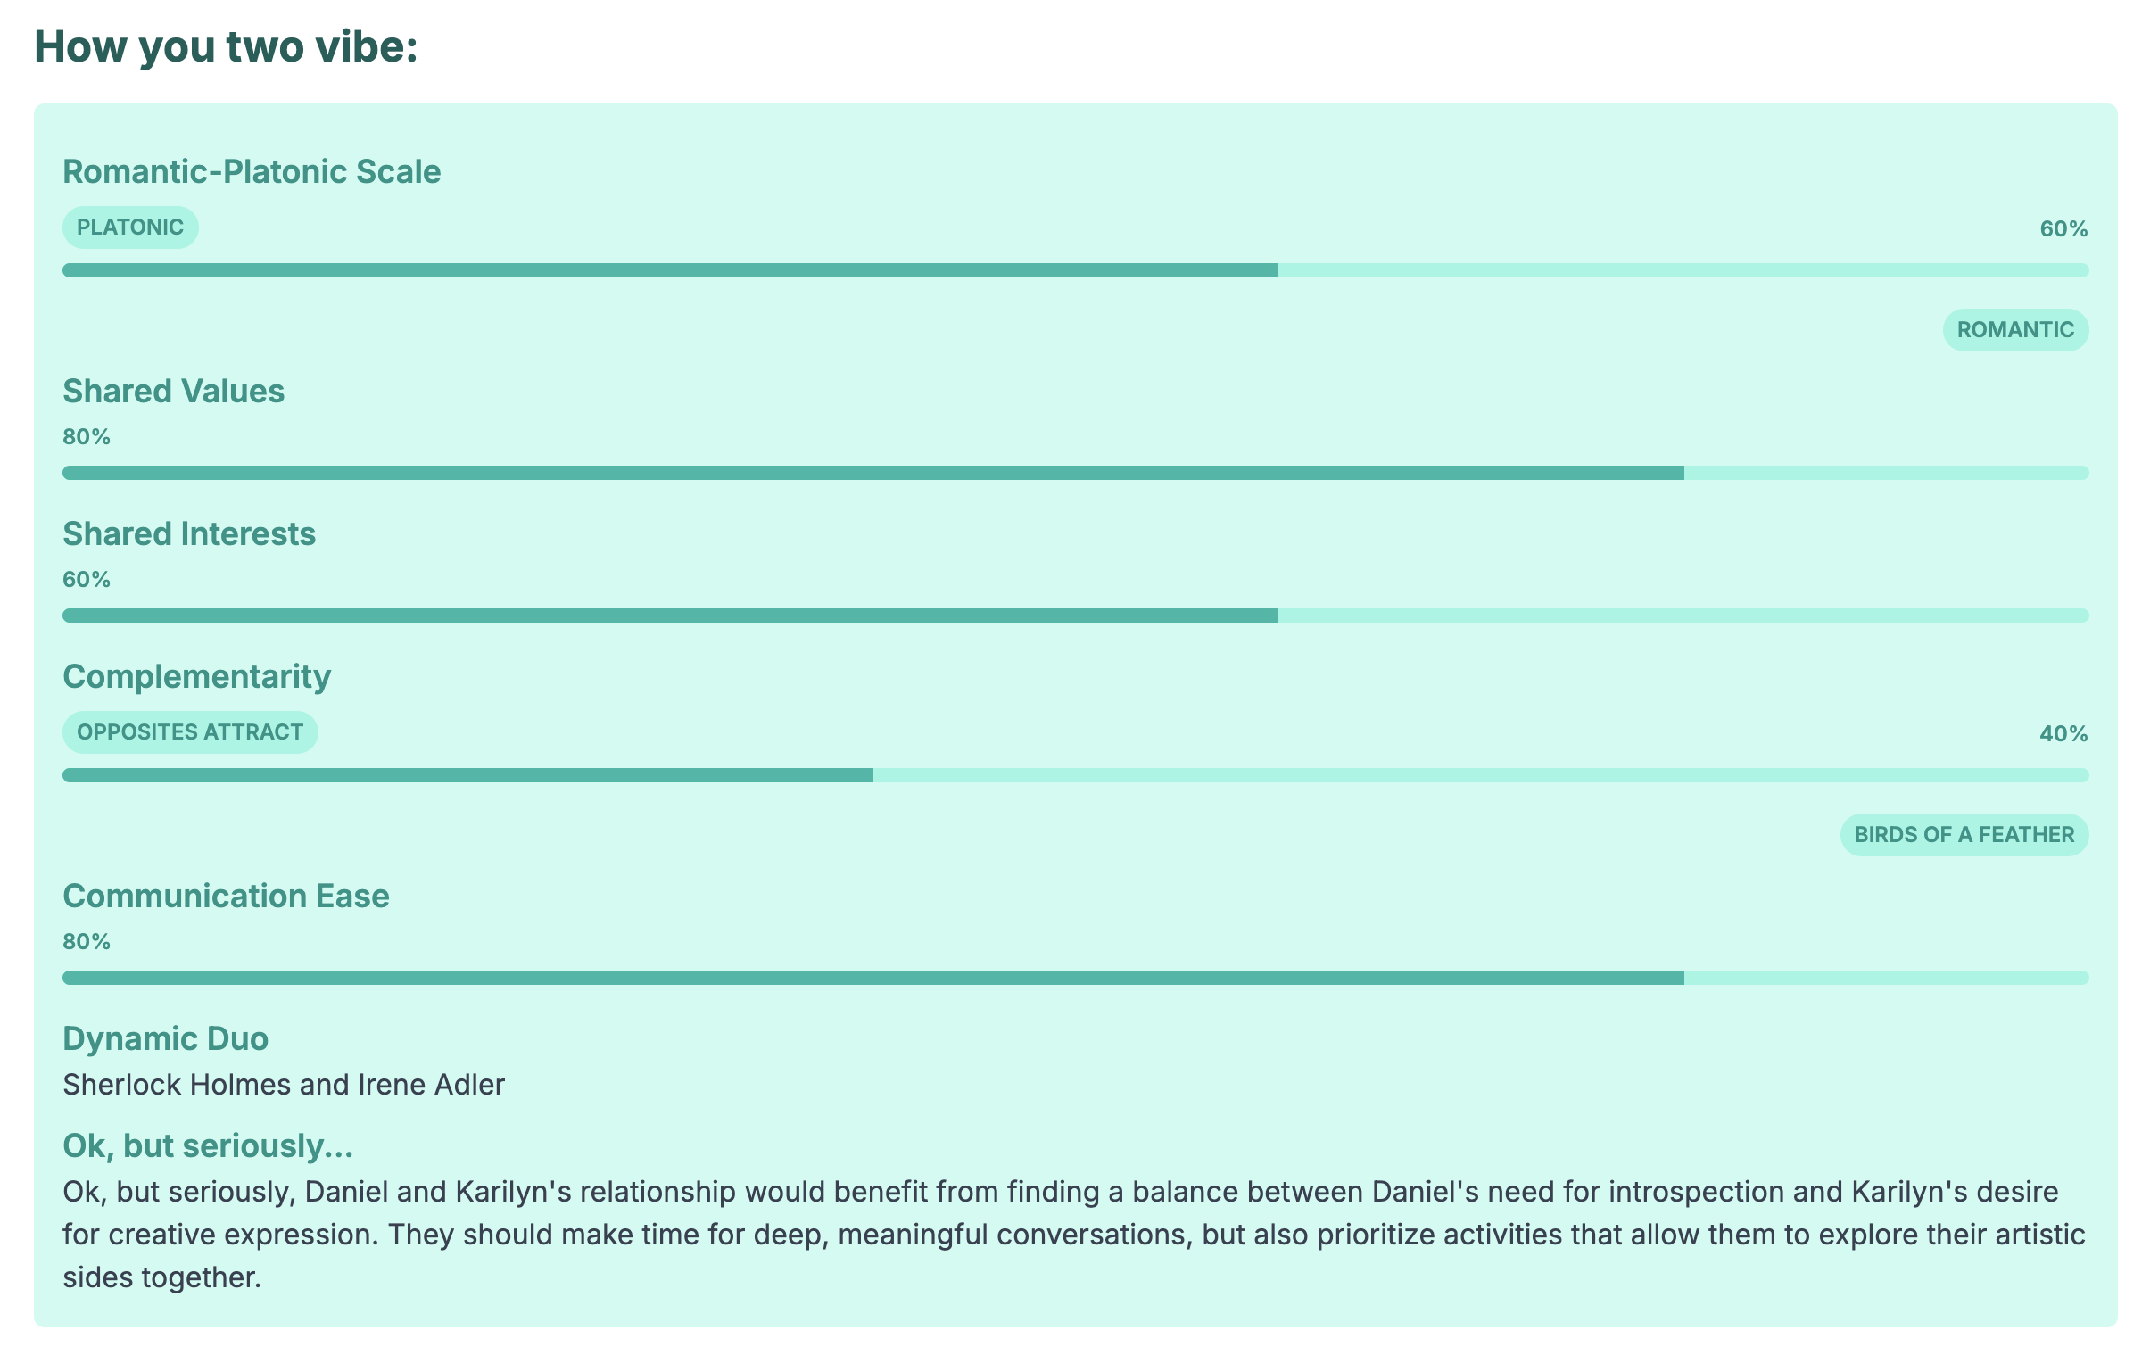The width and height of the screenshot is (2150, 1347).
Task: Click the relationship advice paragraph about Daniel and Karilyn
Action: [x=1074, y=1235]
